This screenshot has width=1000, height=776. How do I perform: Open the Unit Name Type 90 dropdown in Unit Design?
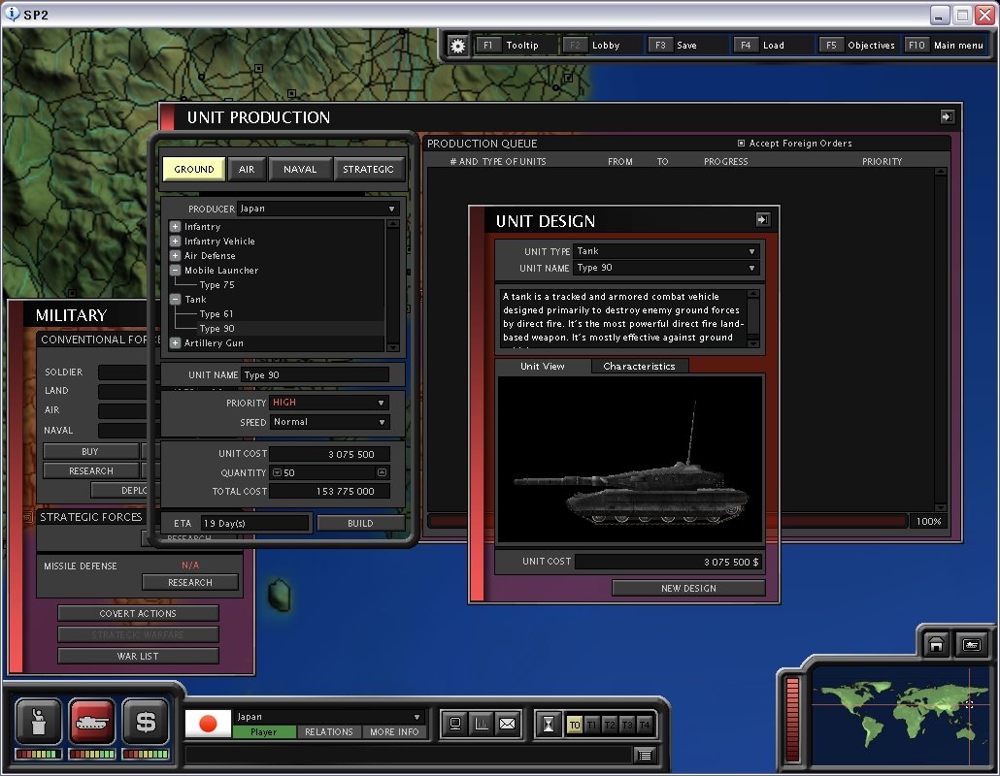[666, 268]
